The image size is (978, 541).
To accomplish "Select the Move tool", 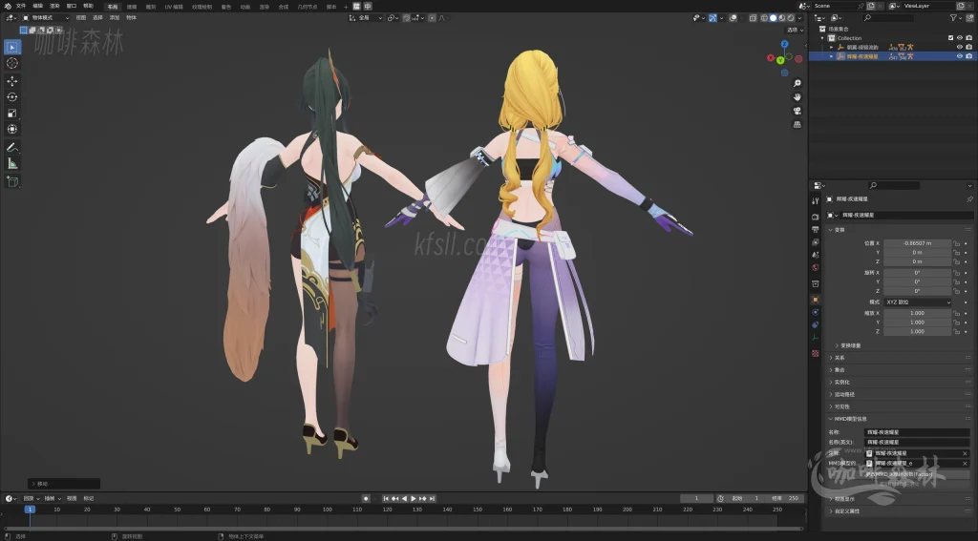I will coord(11,81).
